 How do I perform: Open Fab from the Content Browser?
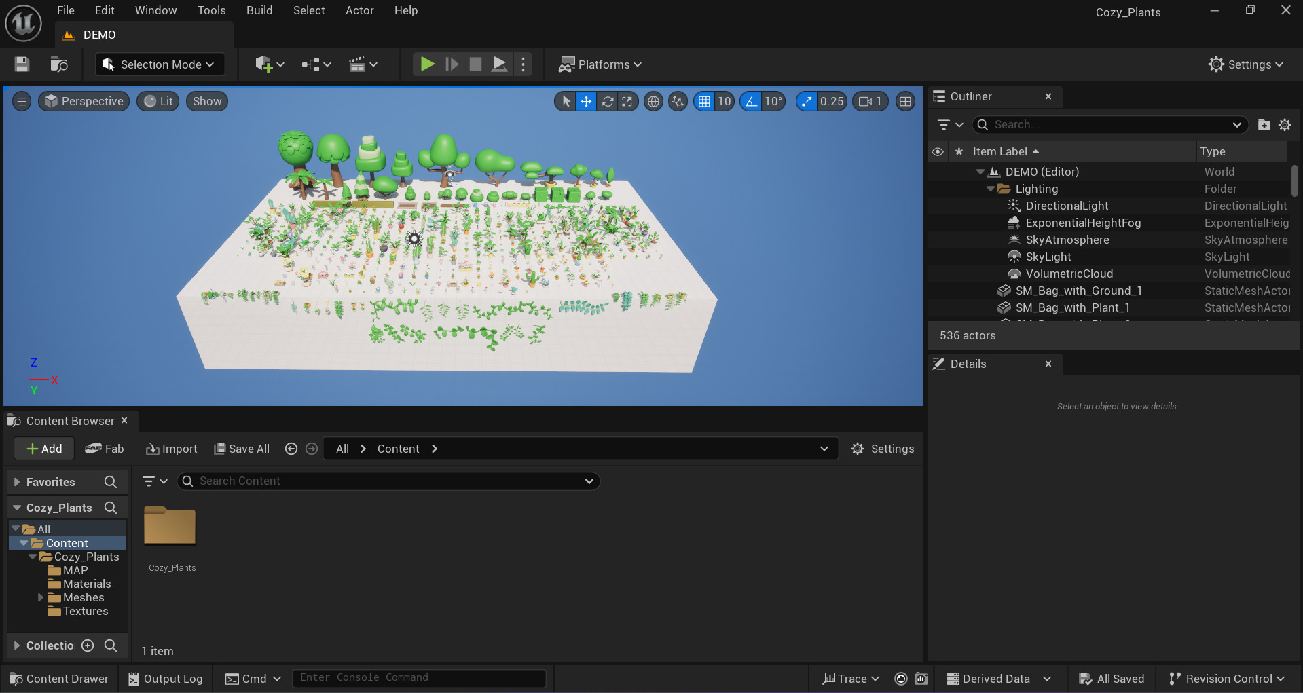pos(105,449)
